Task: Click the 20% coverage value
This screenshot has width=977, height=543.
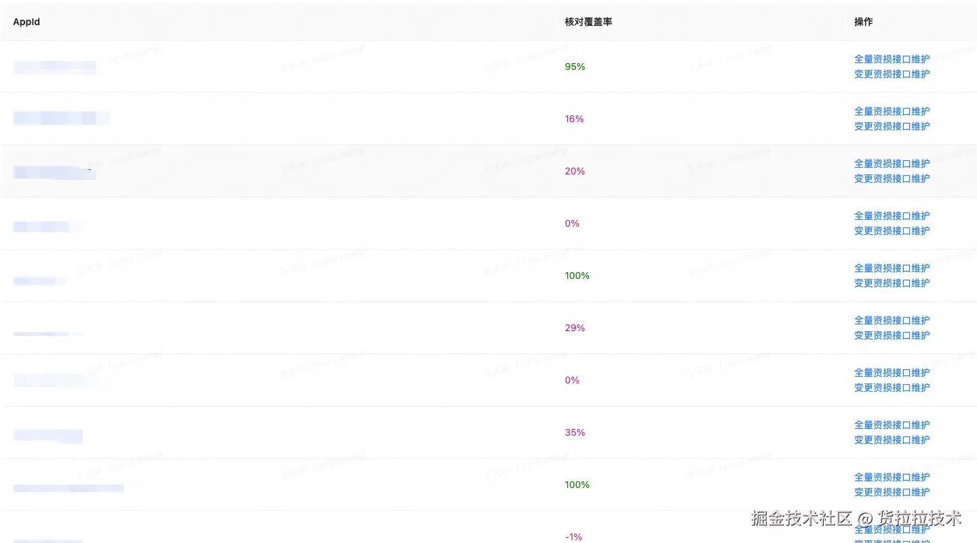Action: point(575,171)
